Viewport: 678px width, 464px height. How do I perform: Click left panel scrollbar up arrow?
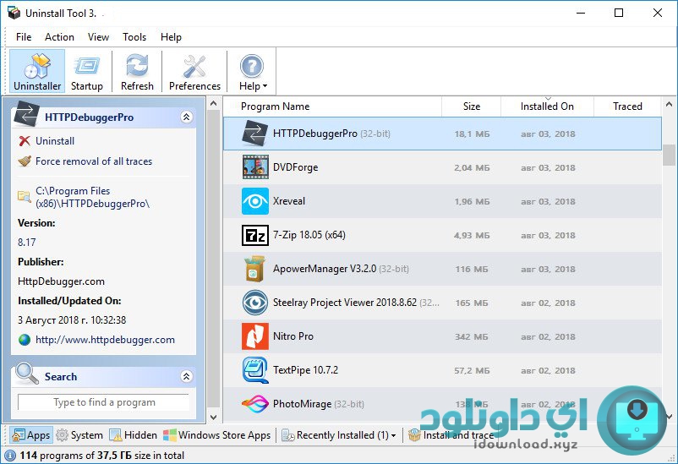pos(214,104)
